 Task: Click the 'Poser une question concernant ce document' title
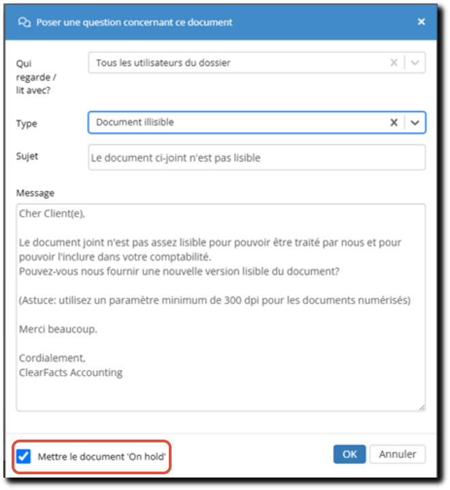point(134,22)
